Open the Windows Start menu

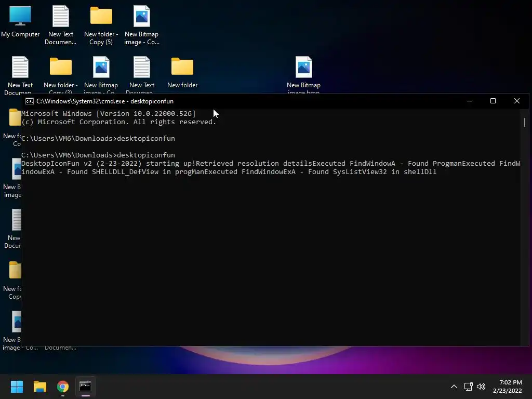pos(17,387)
